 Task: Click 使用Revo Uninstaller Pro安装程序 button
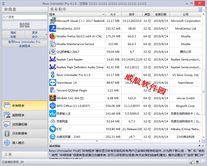coord(25,44)
